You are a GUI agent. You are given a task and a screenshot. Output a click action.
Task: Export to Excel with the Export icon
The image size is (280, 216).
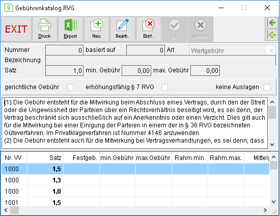click(71, 29)
